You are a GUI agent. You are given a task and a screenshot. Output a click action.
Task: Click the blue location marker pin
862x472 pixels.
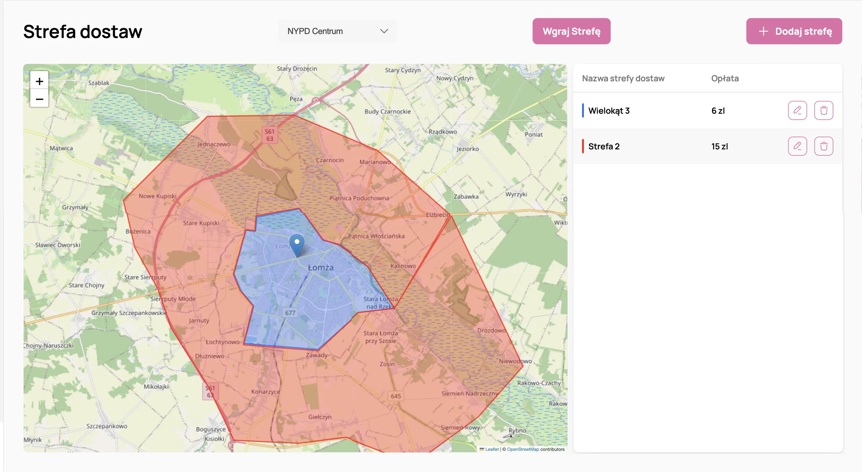pos(297,245)
